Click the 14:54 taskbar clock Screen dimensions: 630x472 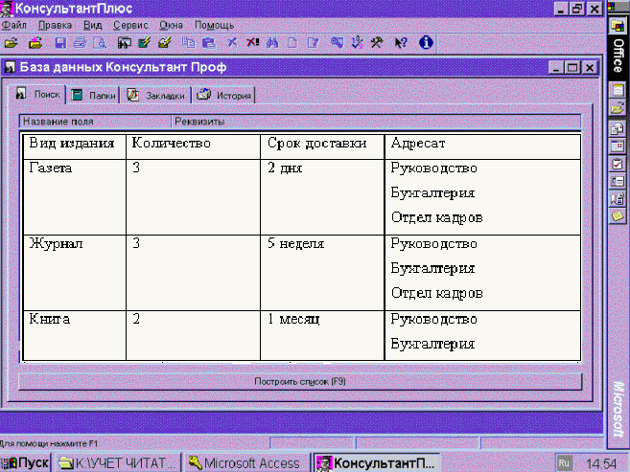click(x=600, y=464)
